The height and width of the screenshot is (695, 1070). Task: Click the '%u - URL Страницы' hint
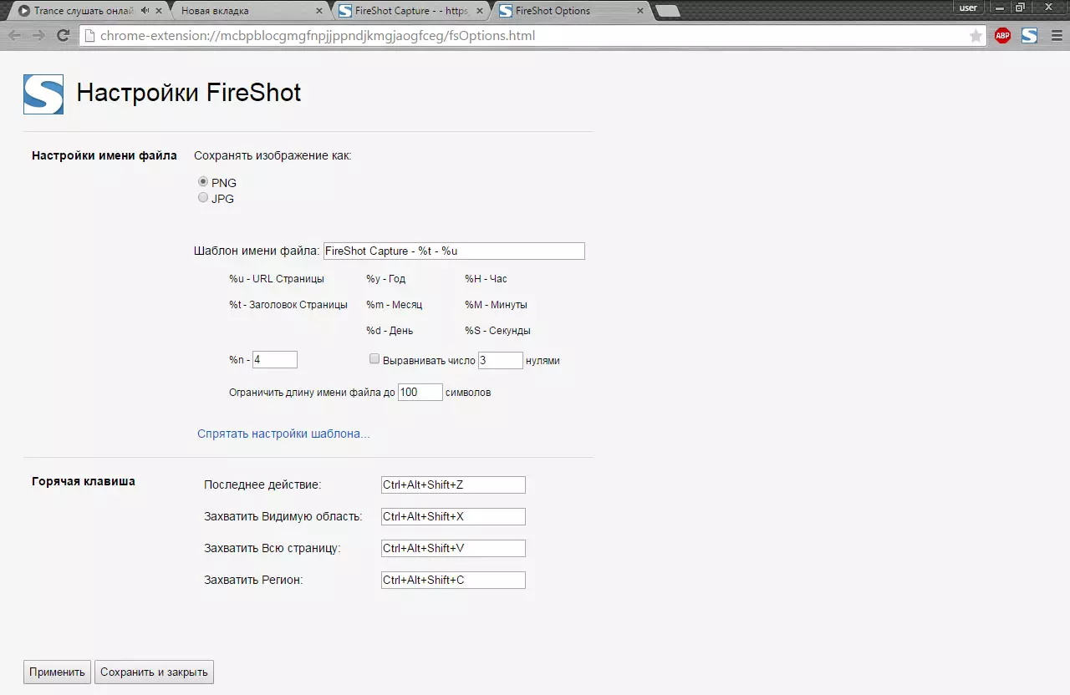tap(277, 279)
